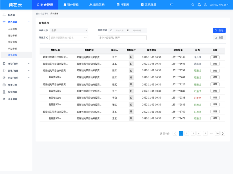View image icon for 135****3769 row
The image size is (233, 174).
(131, 111)
